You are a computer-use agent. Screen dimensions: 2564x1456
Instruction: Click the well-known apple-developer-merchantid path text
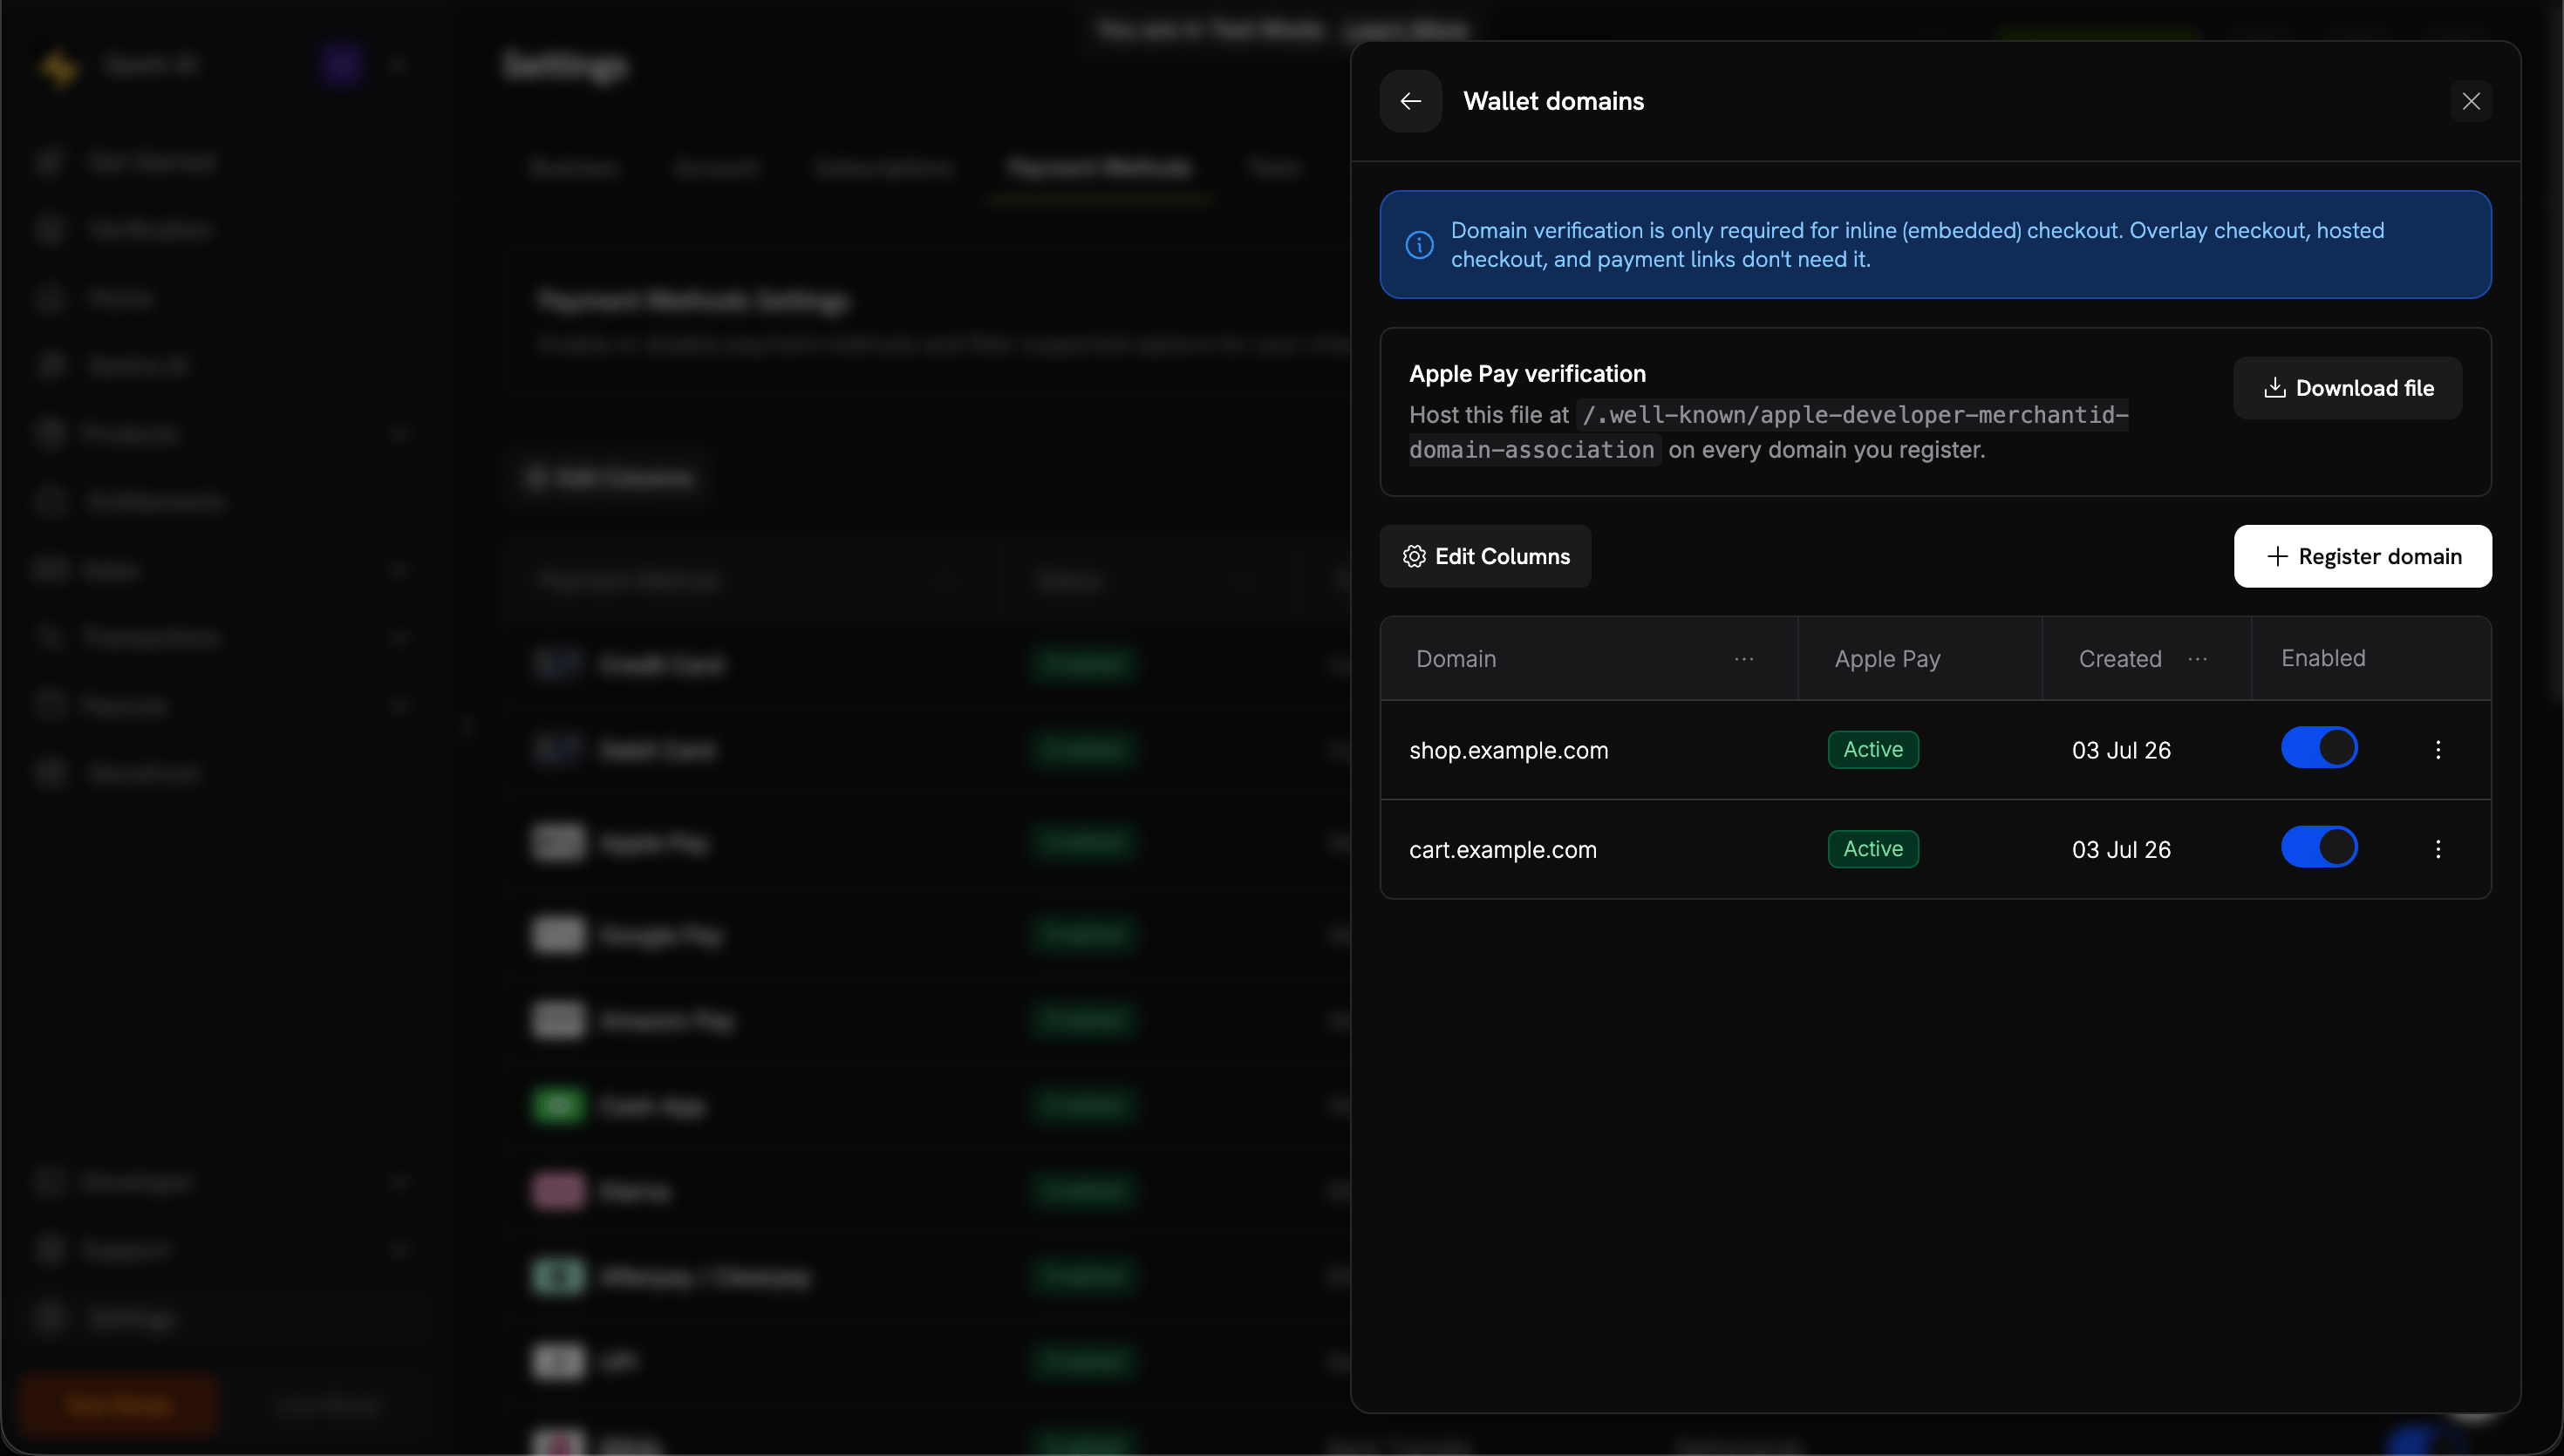click(x=1769, y=432)
